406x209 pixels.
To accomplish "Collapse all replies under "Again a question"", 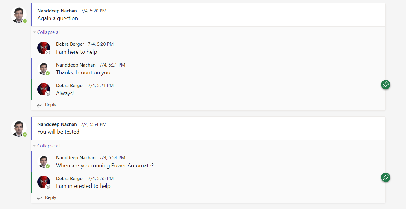I will pos(49,32).
